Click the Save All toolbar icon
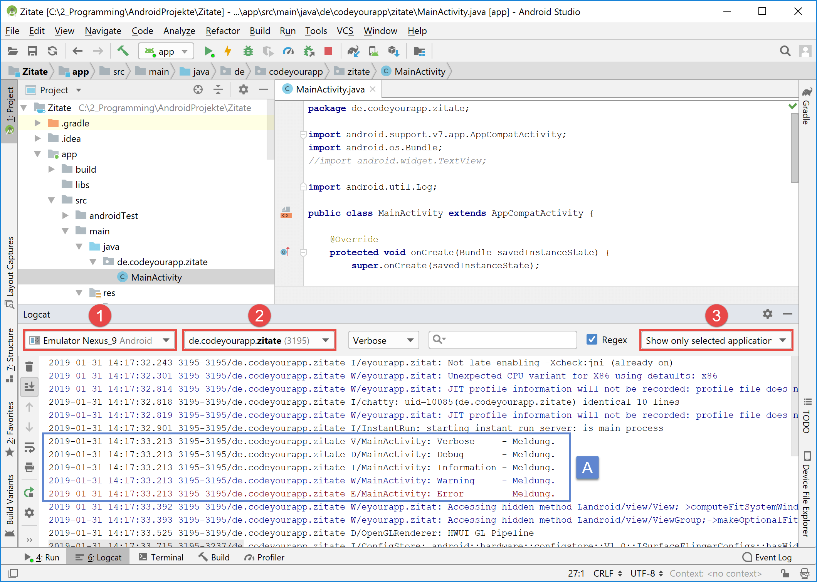817x582 pixels. (32, 51)
